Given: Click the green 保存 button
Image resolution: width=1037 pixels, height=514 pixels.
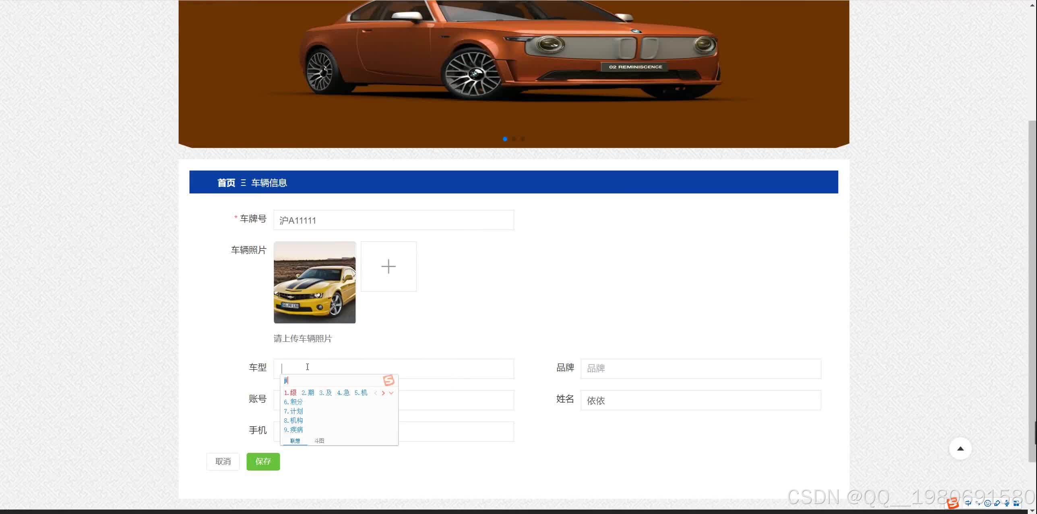Looking at the screenshot, I should point(263,461).
